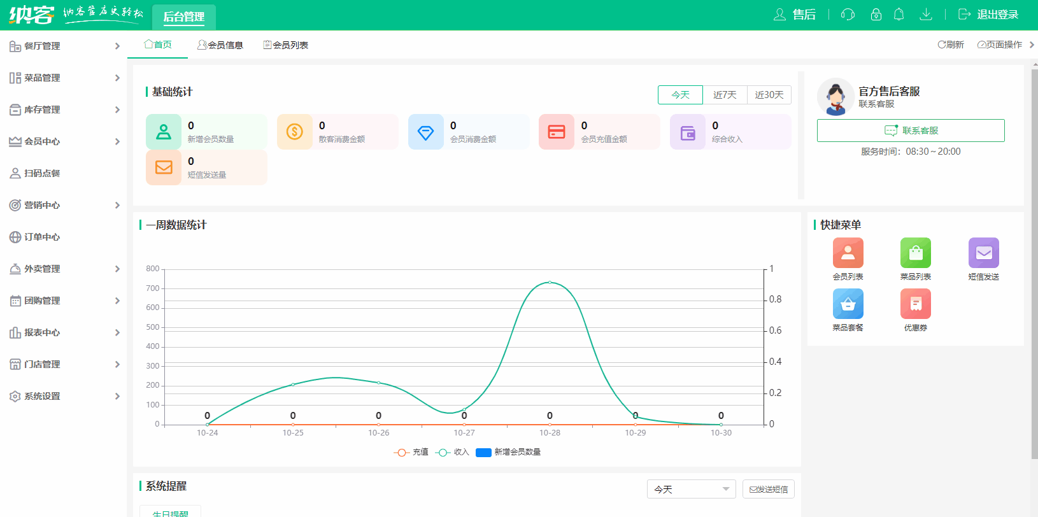Open the 会员列表 quick menu icon

click(848, 253)
